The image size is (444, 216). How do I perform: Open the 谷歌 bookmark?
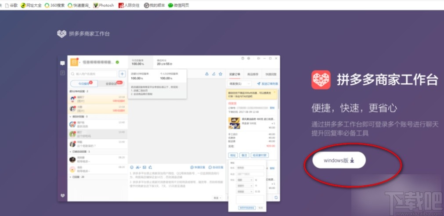pyautogui.click(x=11, y=5)
